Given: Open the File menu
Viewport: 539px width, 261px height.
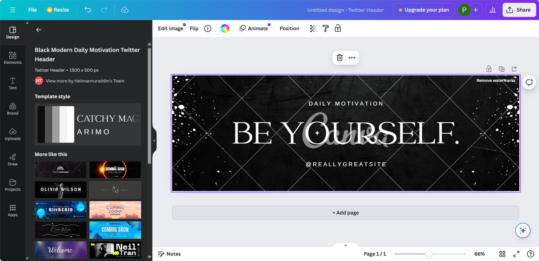Looking at the screenshot, I should coord(32,10).
